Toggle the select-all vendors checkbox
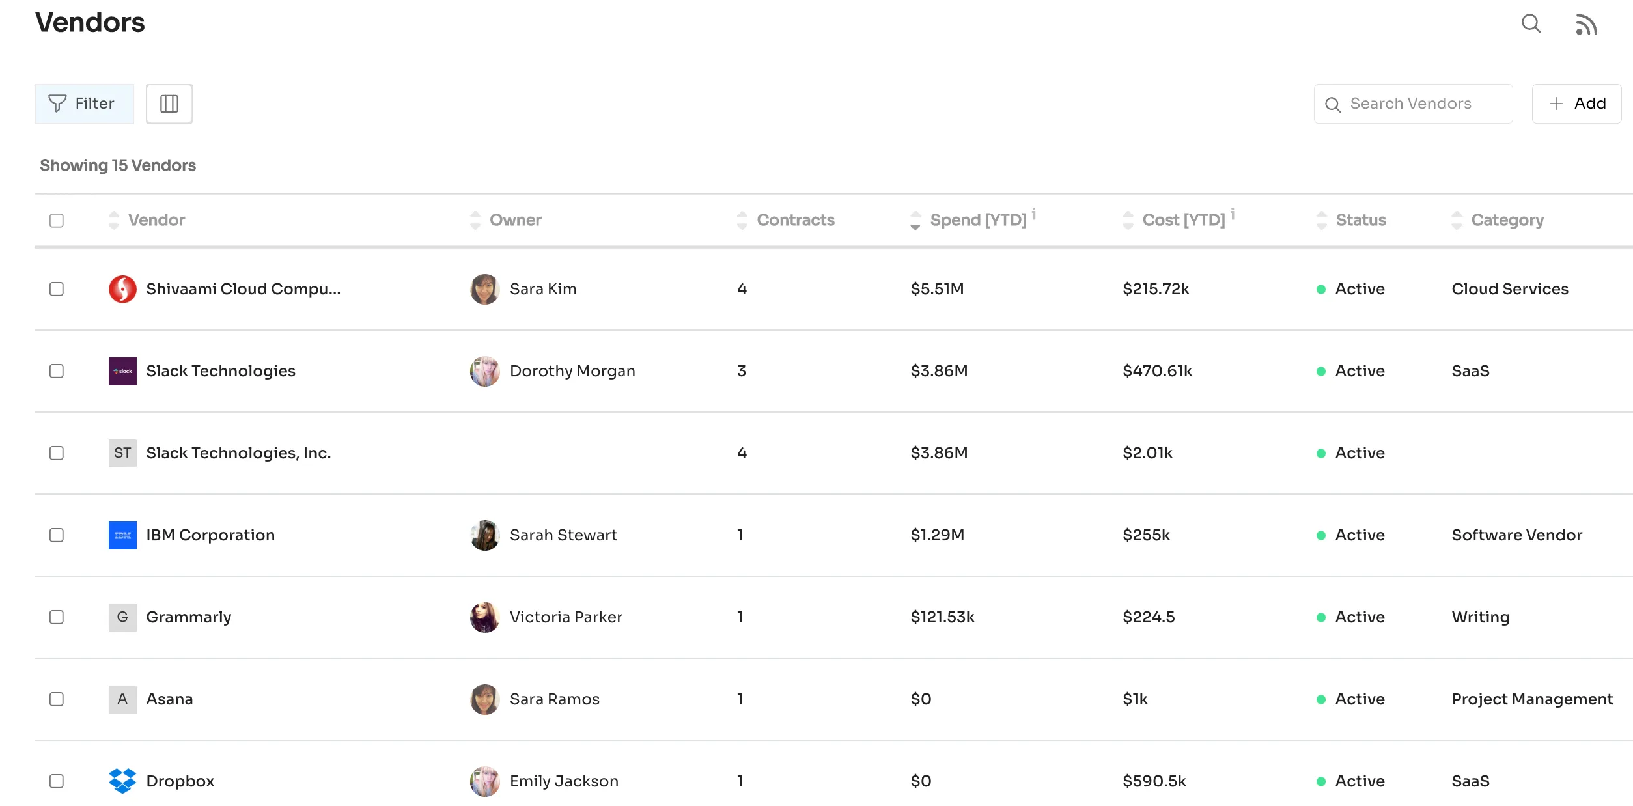 (x=57, y=221)
